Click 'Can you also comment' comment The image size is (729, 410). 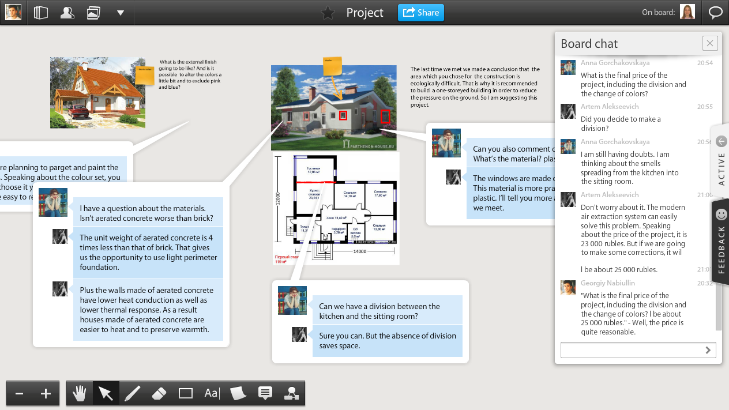(x=510, y=153)
